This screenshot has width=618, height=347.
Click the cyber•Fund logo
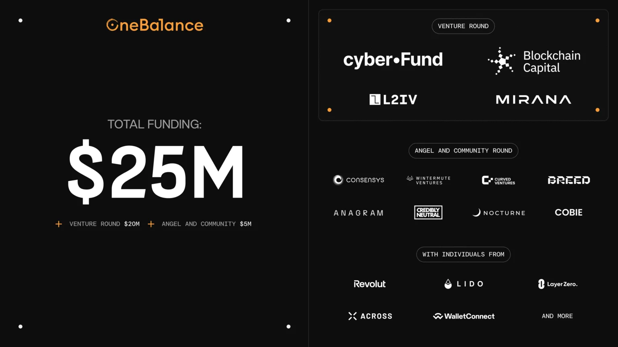(x=393, y=60)
